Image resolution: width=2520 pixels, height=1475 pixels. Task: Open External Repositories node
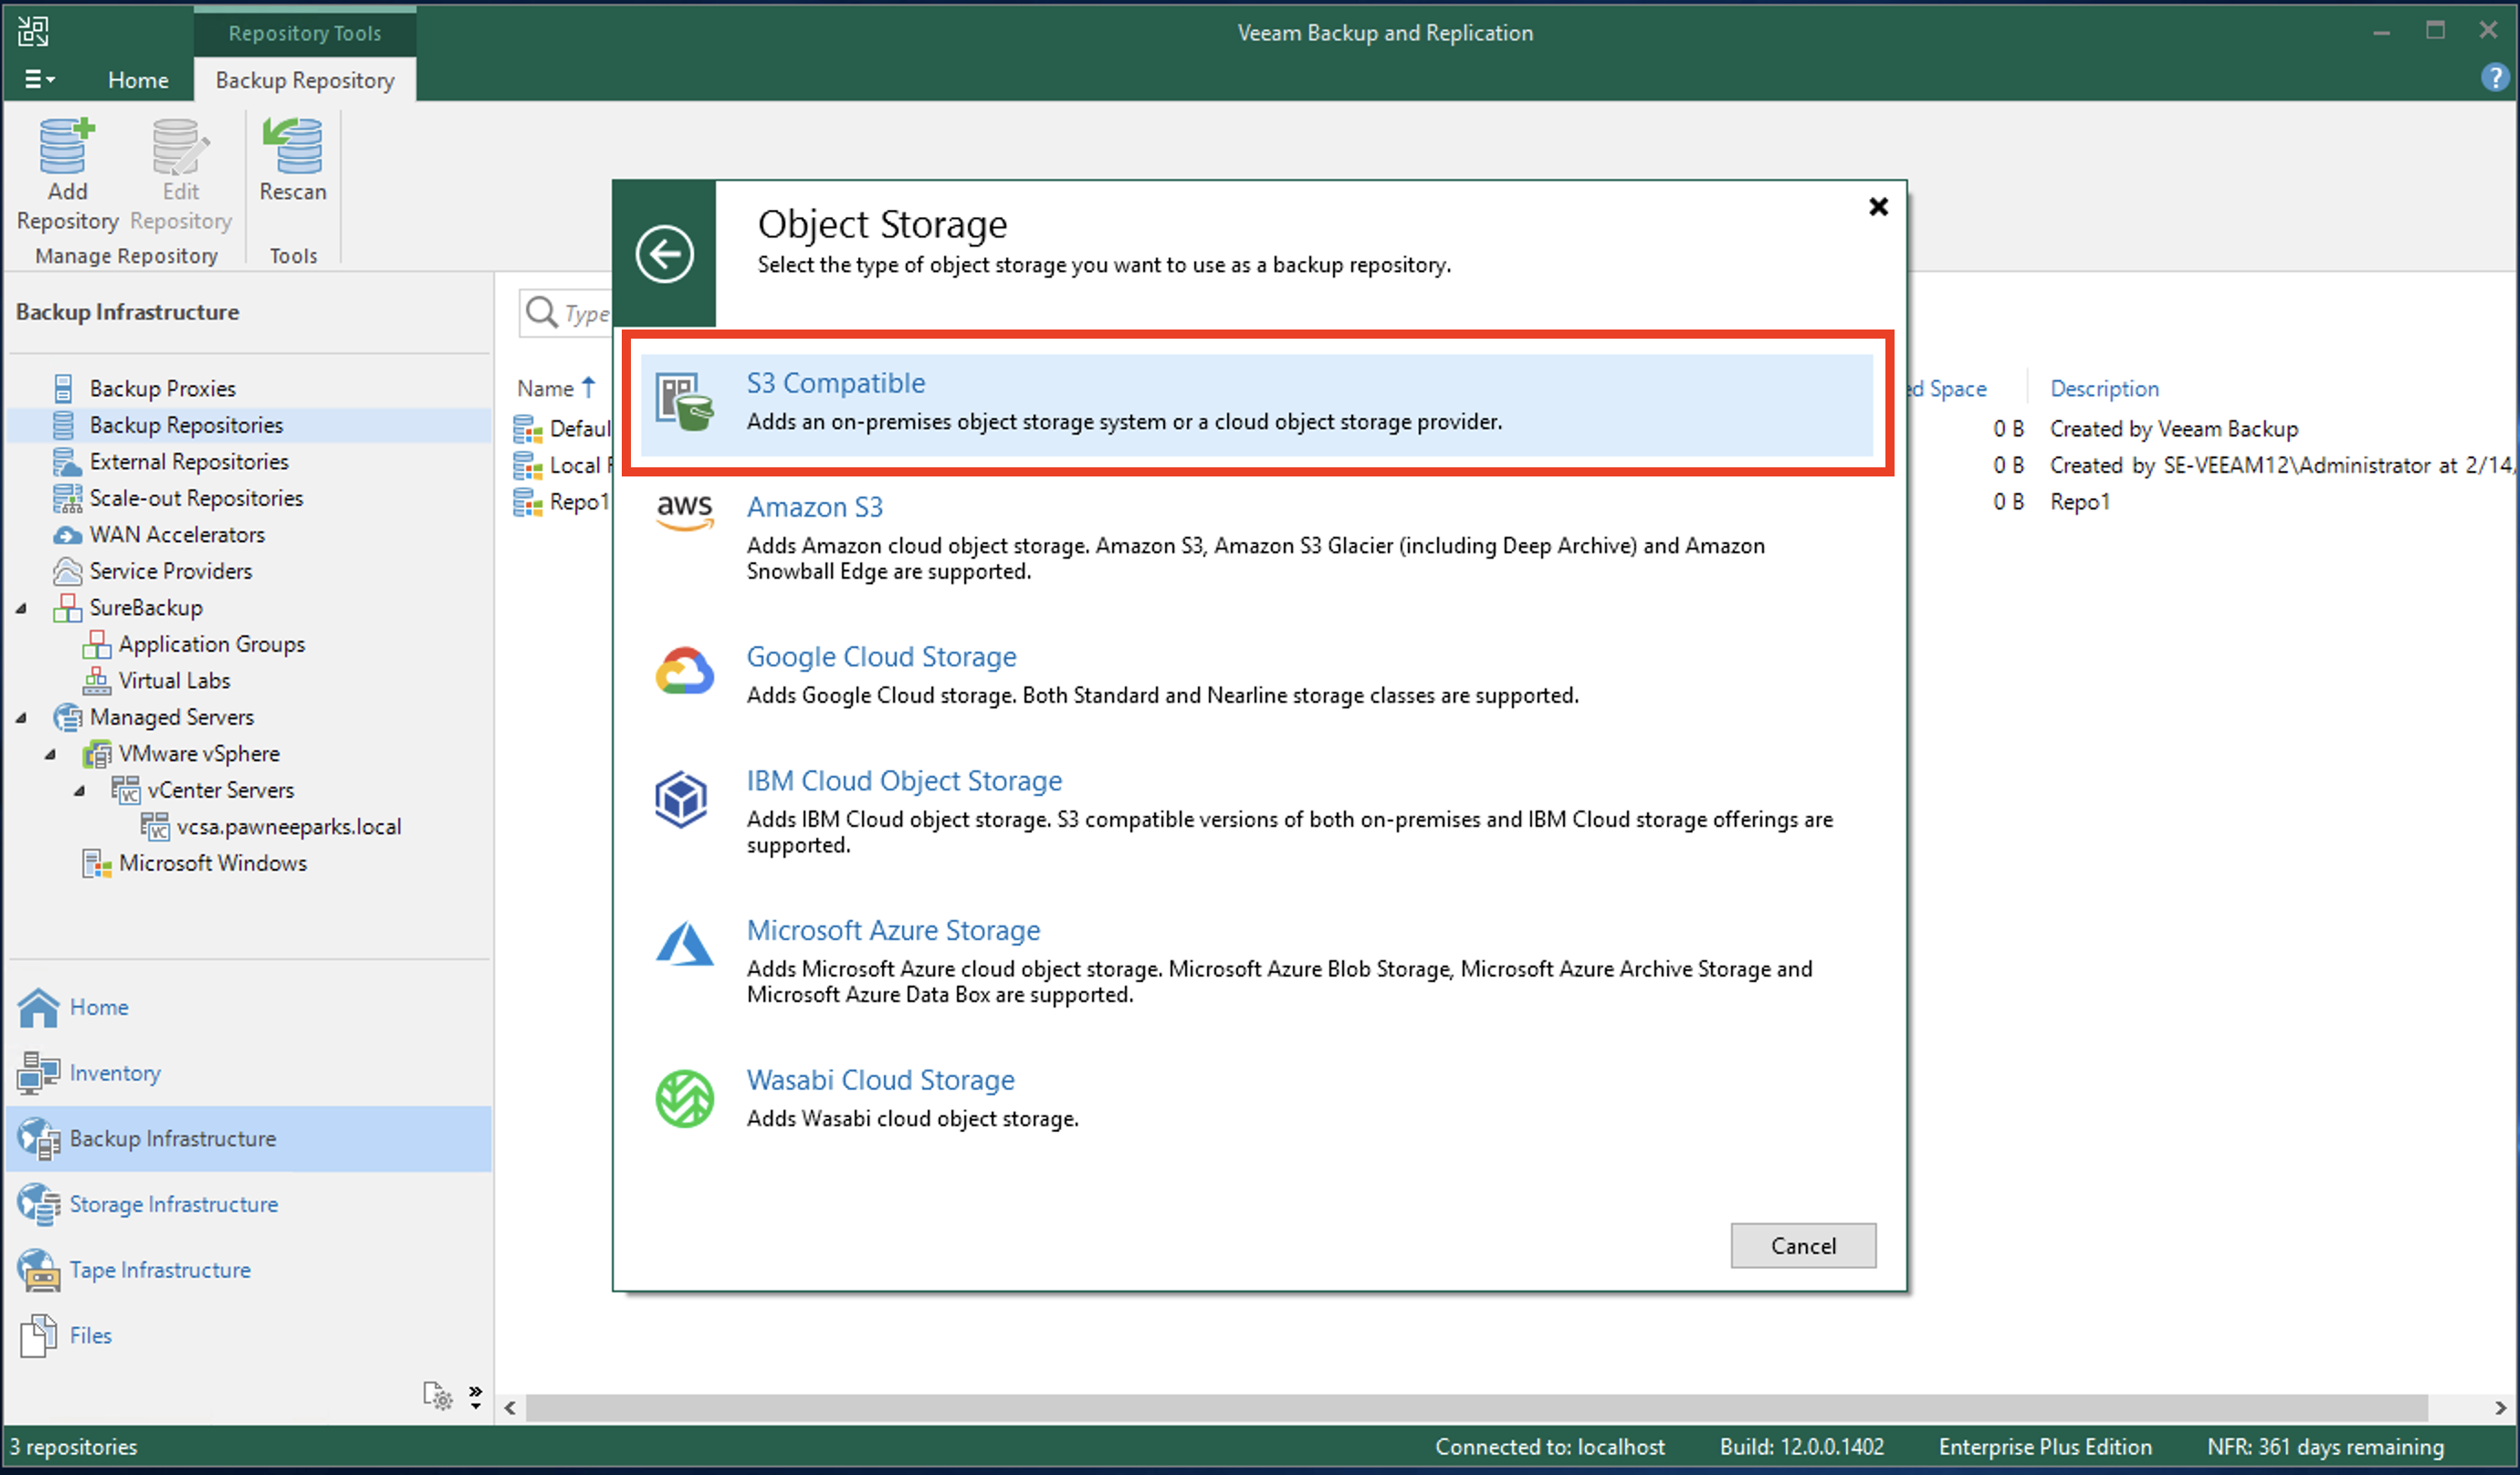click(189, 461)
